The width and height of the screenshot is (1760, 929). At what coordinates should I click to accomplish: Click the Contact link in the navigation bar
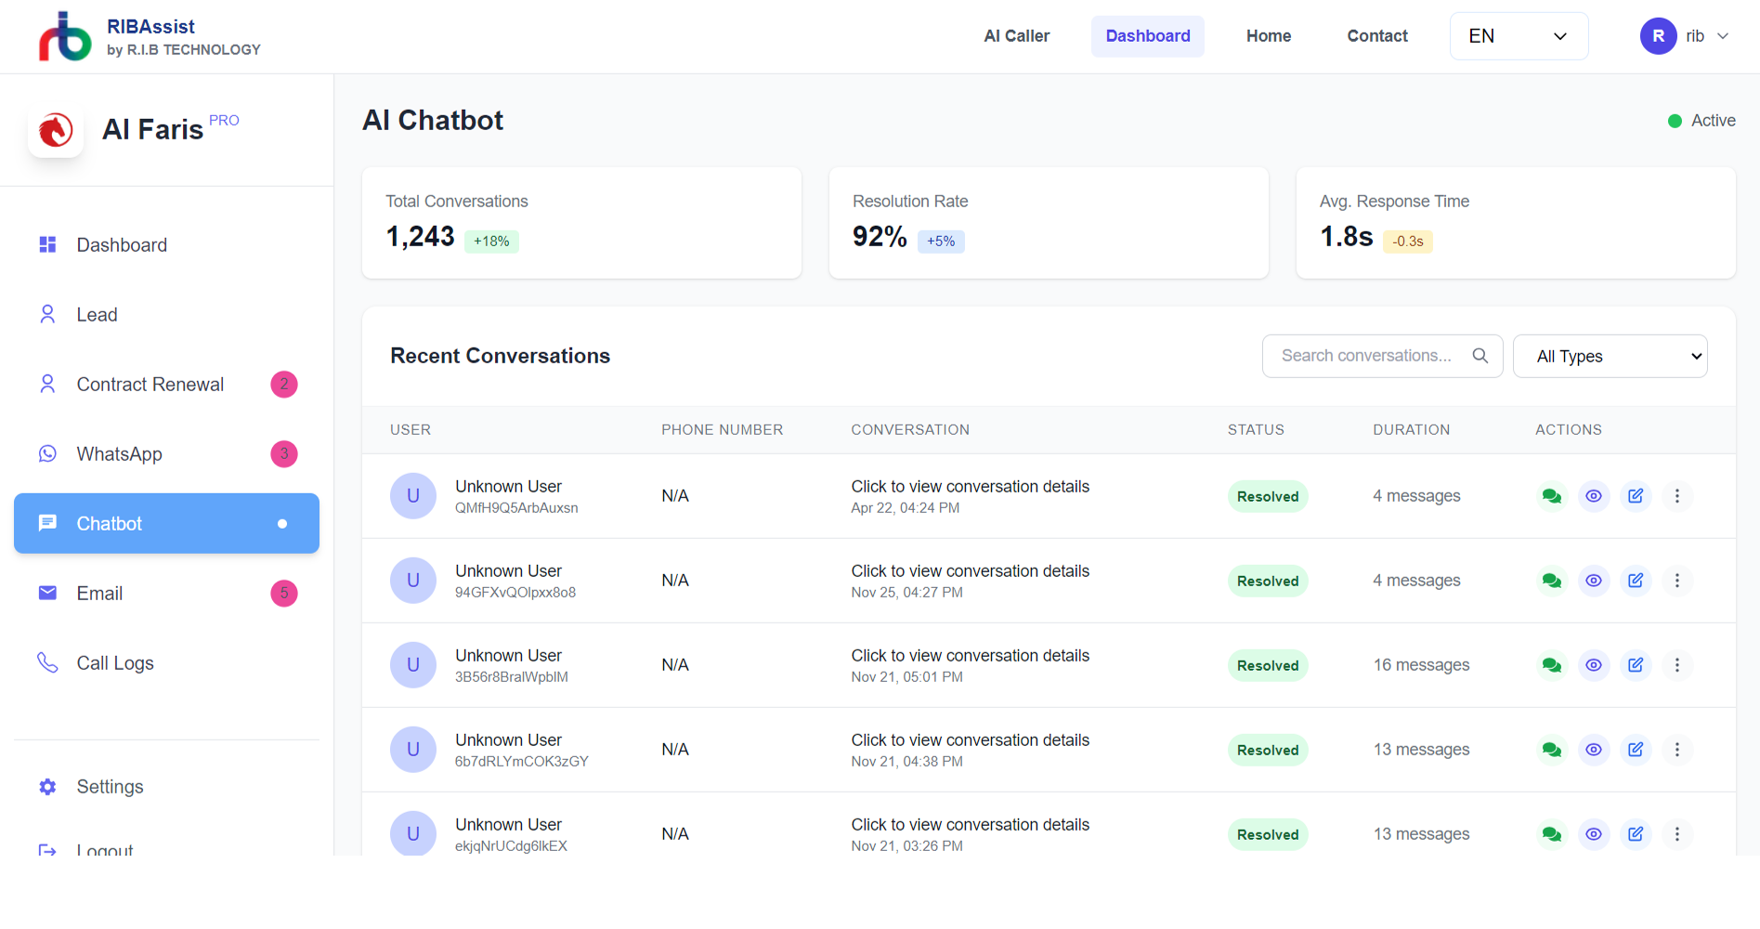[1377, 36]
